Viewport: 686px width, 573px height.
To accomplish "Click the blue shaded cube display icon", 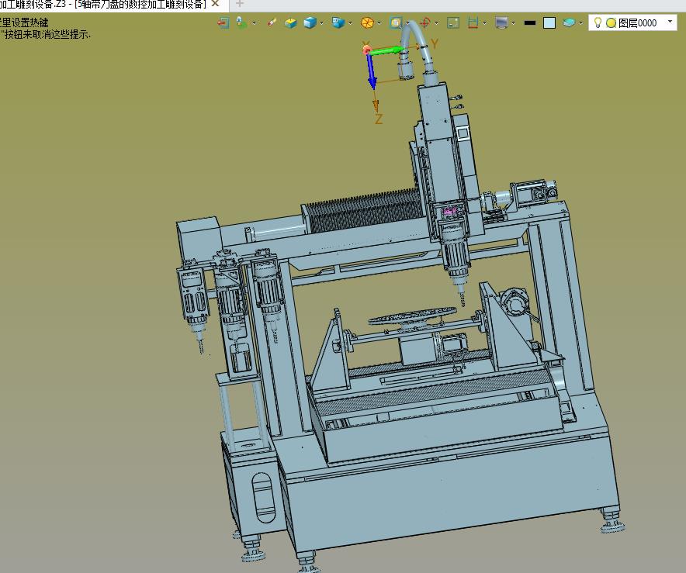I will pyautogui.click(x=310, y=22).
